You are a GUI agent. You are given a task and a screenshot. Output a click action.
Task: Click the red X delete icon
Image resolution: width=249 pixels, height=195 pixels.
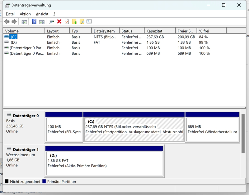pos(59,22)
